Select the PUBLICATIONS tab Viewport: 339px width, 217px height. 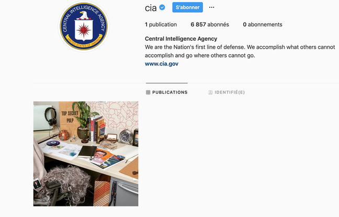[167, 92]
